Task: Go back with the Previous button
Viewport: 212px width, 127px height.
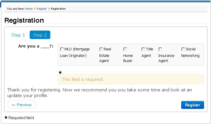Action: coord(22,105)
